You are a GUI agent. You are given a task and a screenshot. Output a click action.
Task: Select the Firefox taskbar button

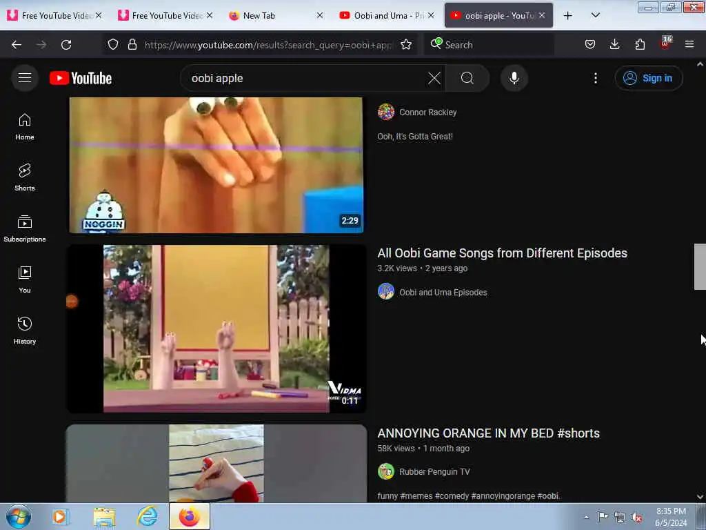click(x=190, y=516)
